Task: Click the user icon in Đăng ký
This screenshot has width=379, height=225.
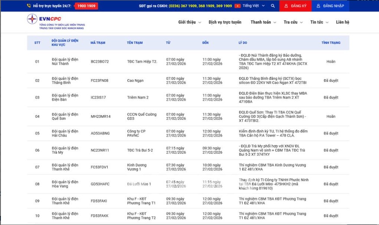Action: click(286, 6)
